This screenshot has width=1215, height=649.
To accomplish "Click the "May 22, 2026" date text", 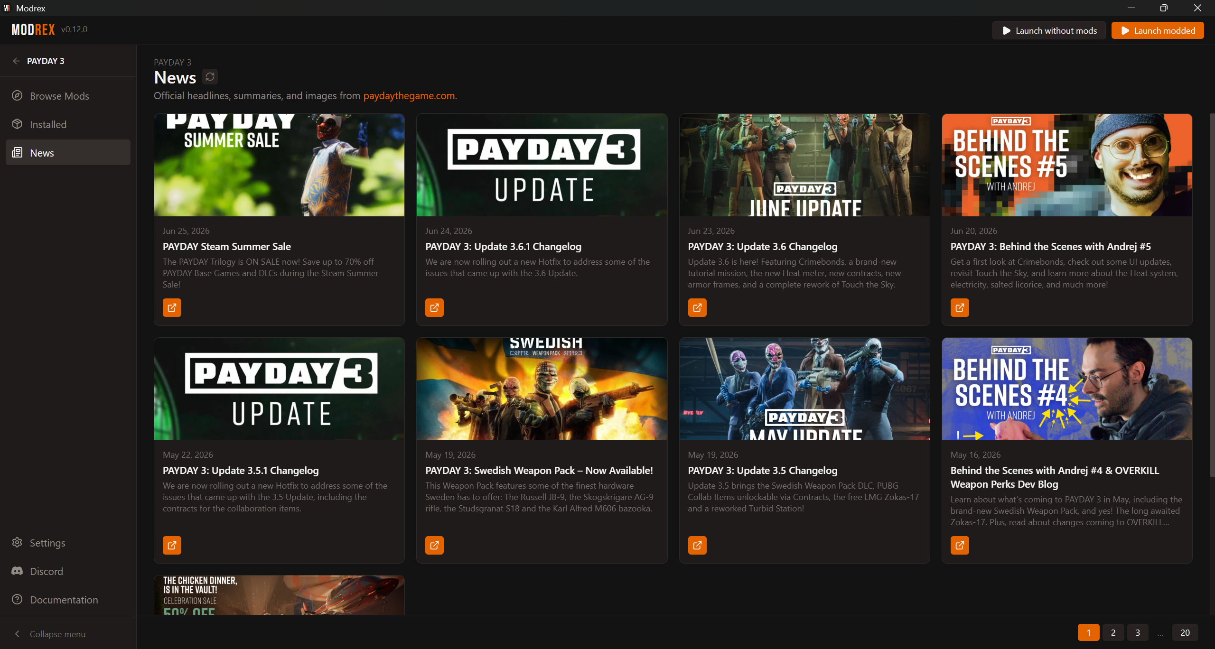I will tap(188, 455).
